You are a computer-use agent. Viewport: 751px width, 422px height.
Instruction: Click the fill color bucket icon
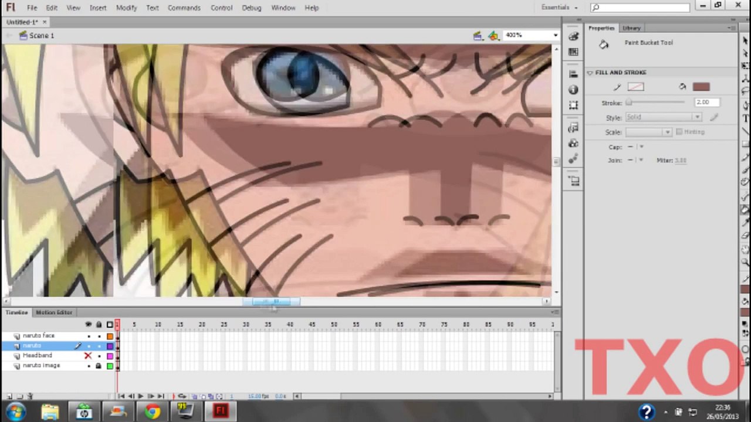[x=682, y=87]
